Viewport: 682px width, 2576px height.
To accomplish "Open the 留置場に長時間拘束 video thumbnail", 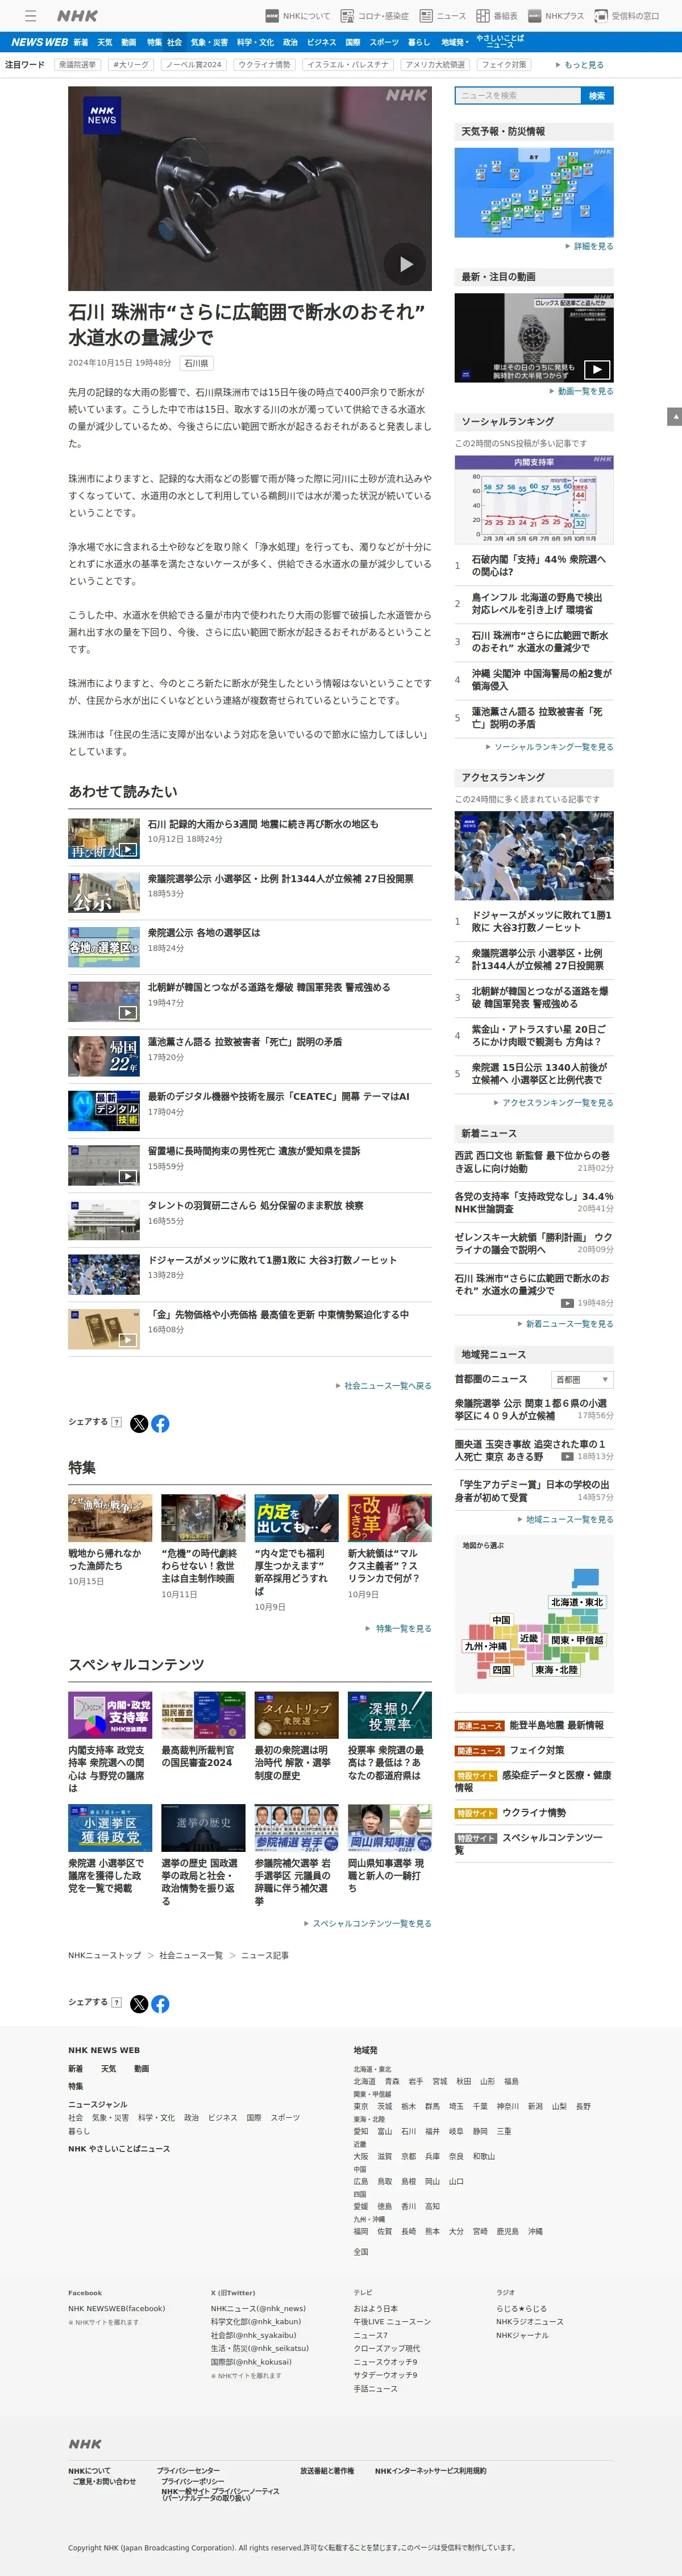I will (x=104, y=1165).
